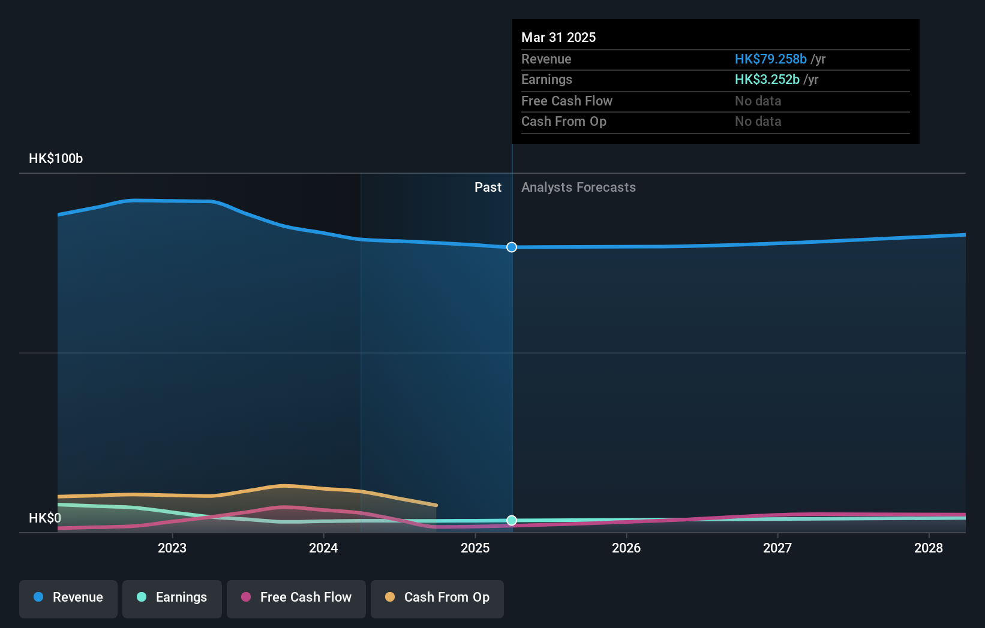The width and height of the screenshot is (985, 628).
Task: Toggle the Revenue legend button
Action: 68,599
